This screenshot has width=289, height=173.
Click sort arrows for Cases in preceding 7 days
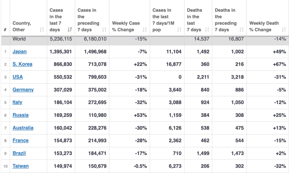point(104,30)
